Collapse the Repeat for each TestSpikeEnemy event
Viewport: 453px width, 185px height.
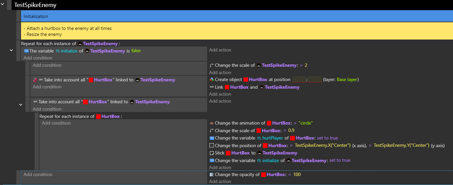pyautogui.click(x=11, y=50)
